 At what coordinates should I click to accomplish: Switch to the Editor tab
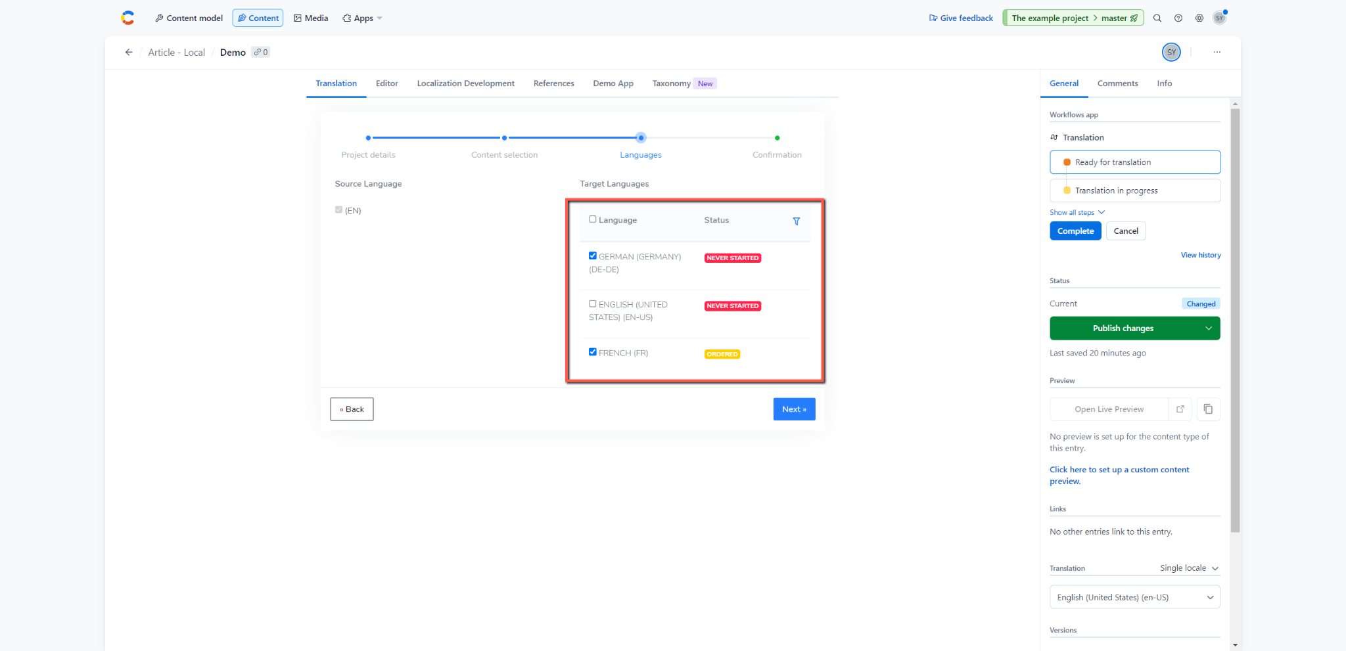[386, 83]
